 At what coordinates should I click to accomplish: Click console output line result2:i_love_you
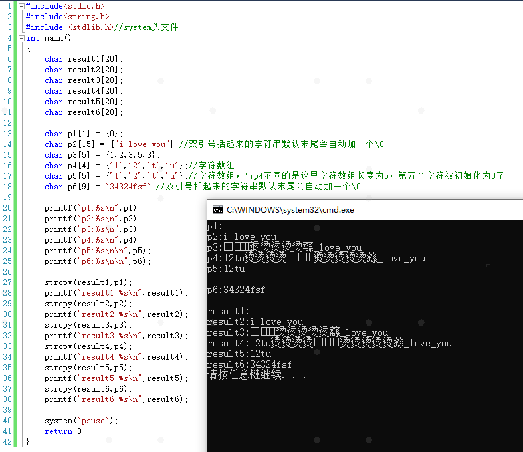[255, 322]
